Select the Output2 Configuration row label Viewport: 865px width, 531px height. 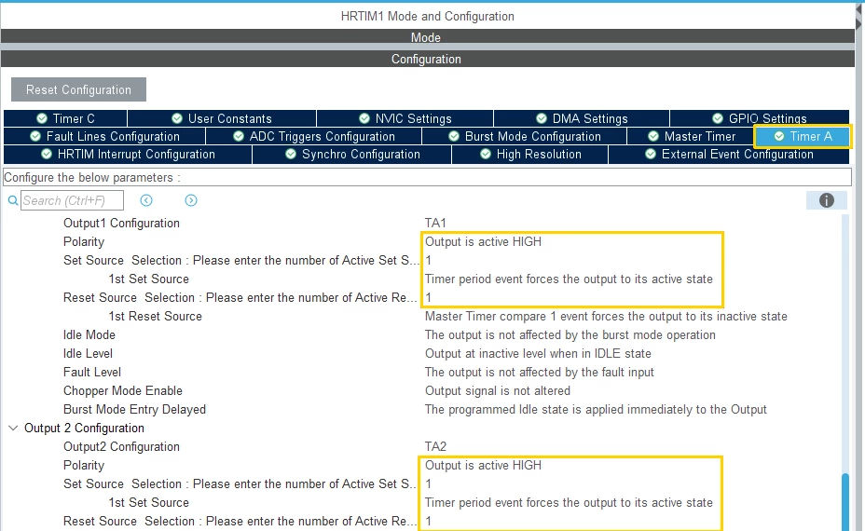click(x=121, y=446)
